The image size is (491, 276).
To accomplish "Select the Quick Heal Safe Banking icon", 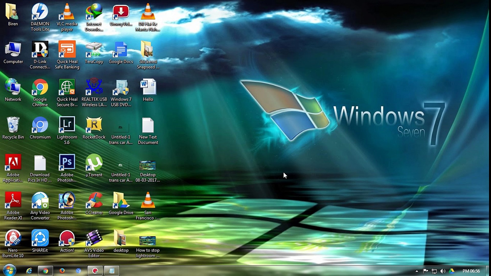I will (67, 50).
